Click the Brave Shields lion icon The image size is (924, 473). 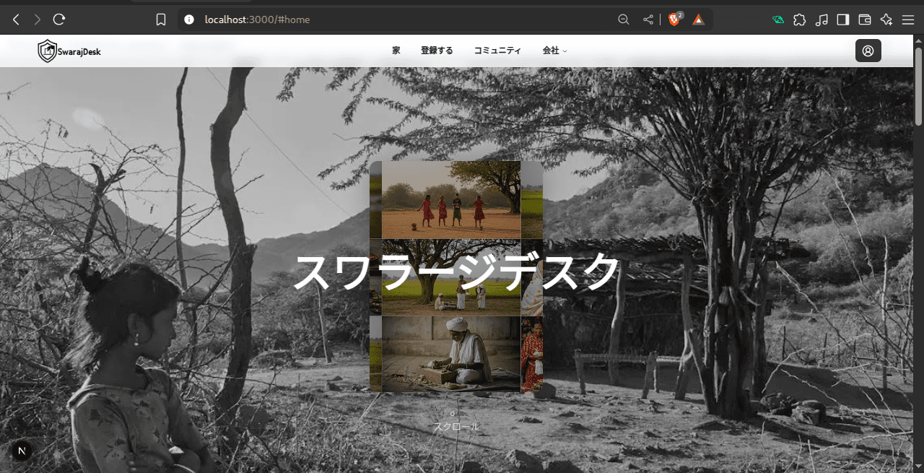(674, 19)
